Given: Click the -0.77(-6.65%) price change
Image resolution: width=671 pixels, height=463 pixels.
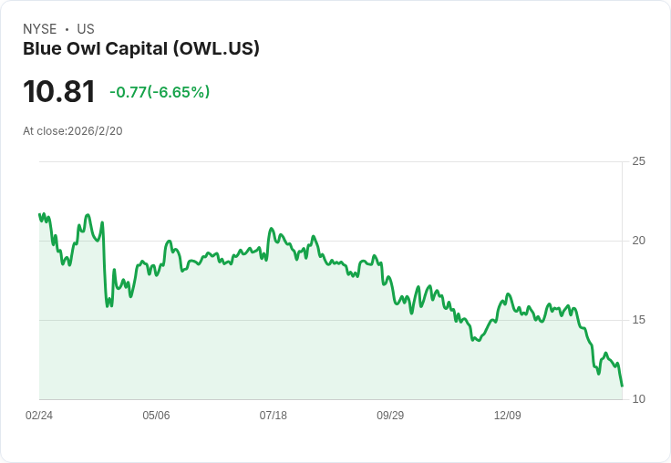Looking at the screenshot, I should [160, 92].
